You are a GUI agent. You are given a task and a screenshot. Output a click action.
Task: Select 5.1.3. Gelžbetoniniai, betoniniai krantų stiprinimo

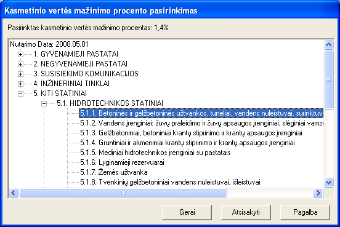click(x=191, y=133)
